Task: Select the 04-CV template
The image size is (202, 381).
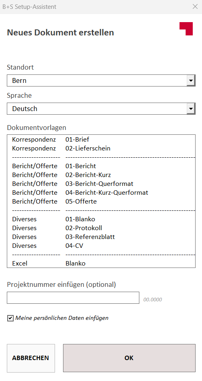Action: [101, 246]
